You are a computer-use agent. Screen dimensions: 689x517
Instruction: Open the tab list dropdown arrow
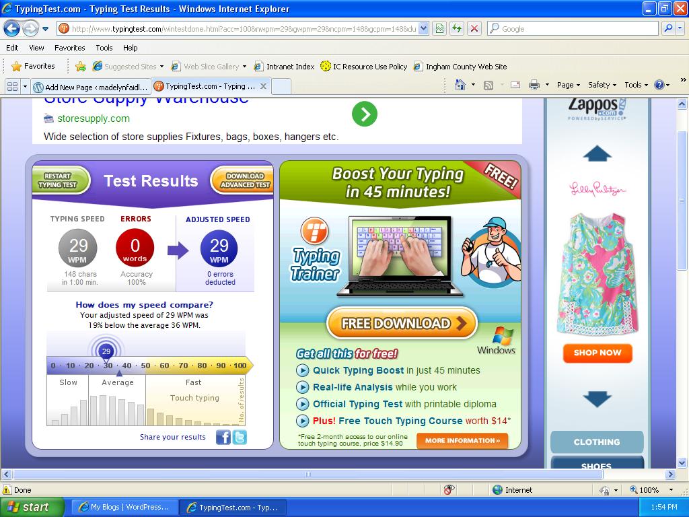click(x=25, y=87)
